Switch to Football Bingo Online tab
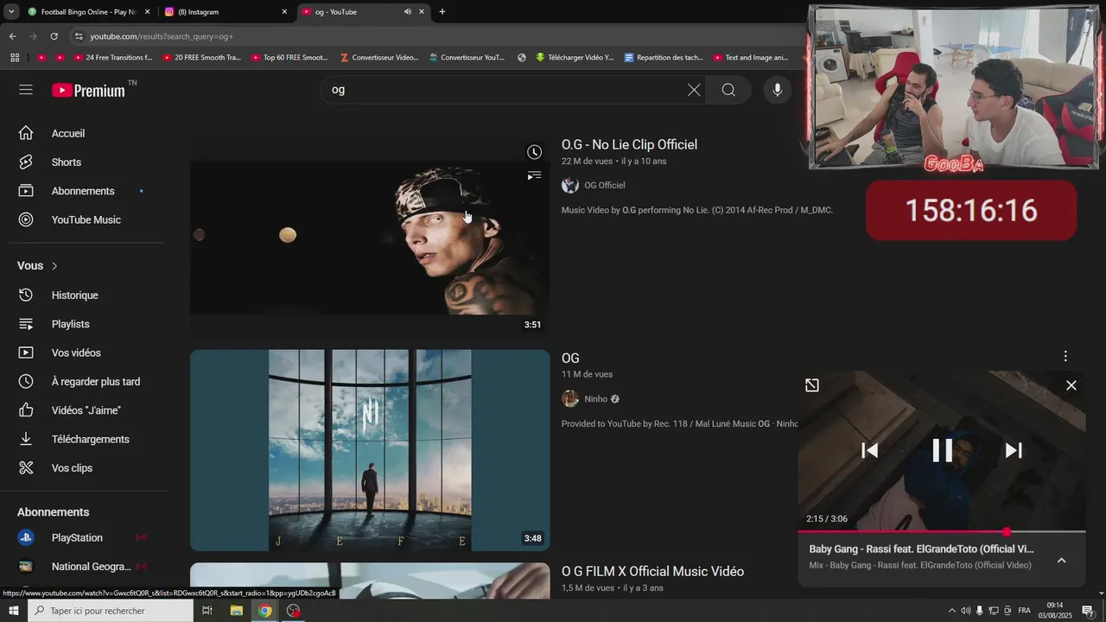This screenshot has width=1106, height=622. tap(88, 12)
